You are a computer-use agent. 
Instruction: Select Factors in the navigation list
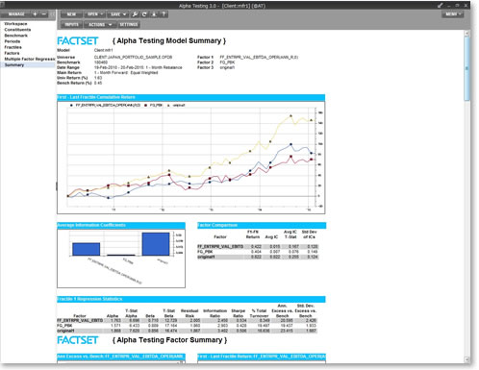click(12, 53)
